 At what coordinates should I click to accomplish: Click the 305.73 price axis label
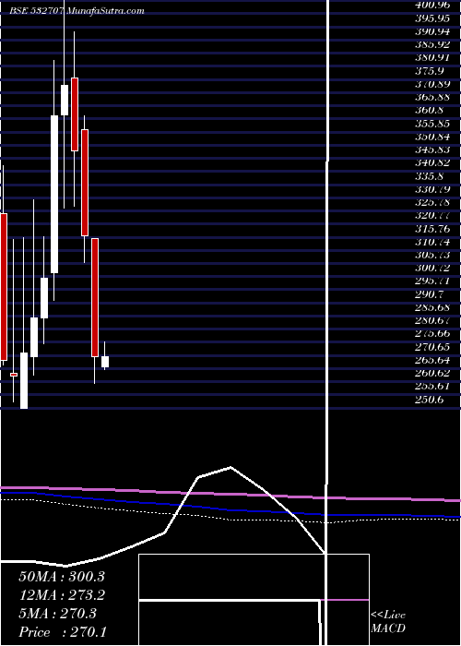[x=433, y=255]
